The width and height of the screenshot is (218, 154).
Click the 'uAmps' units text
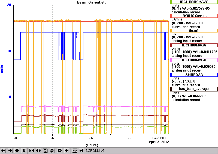point(177,19)
